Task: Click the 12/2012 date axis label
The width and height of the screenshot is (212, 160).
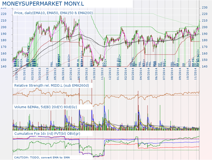Action: coord(17,74)
